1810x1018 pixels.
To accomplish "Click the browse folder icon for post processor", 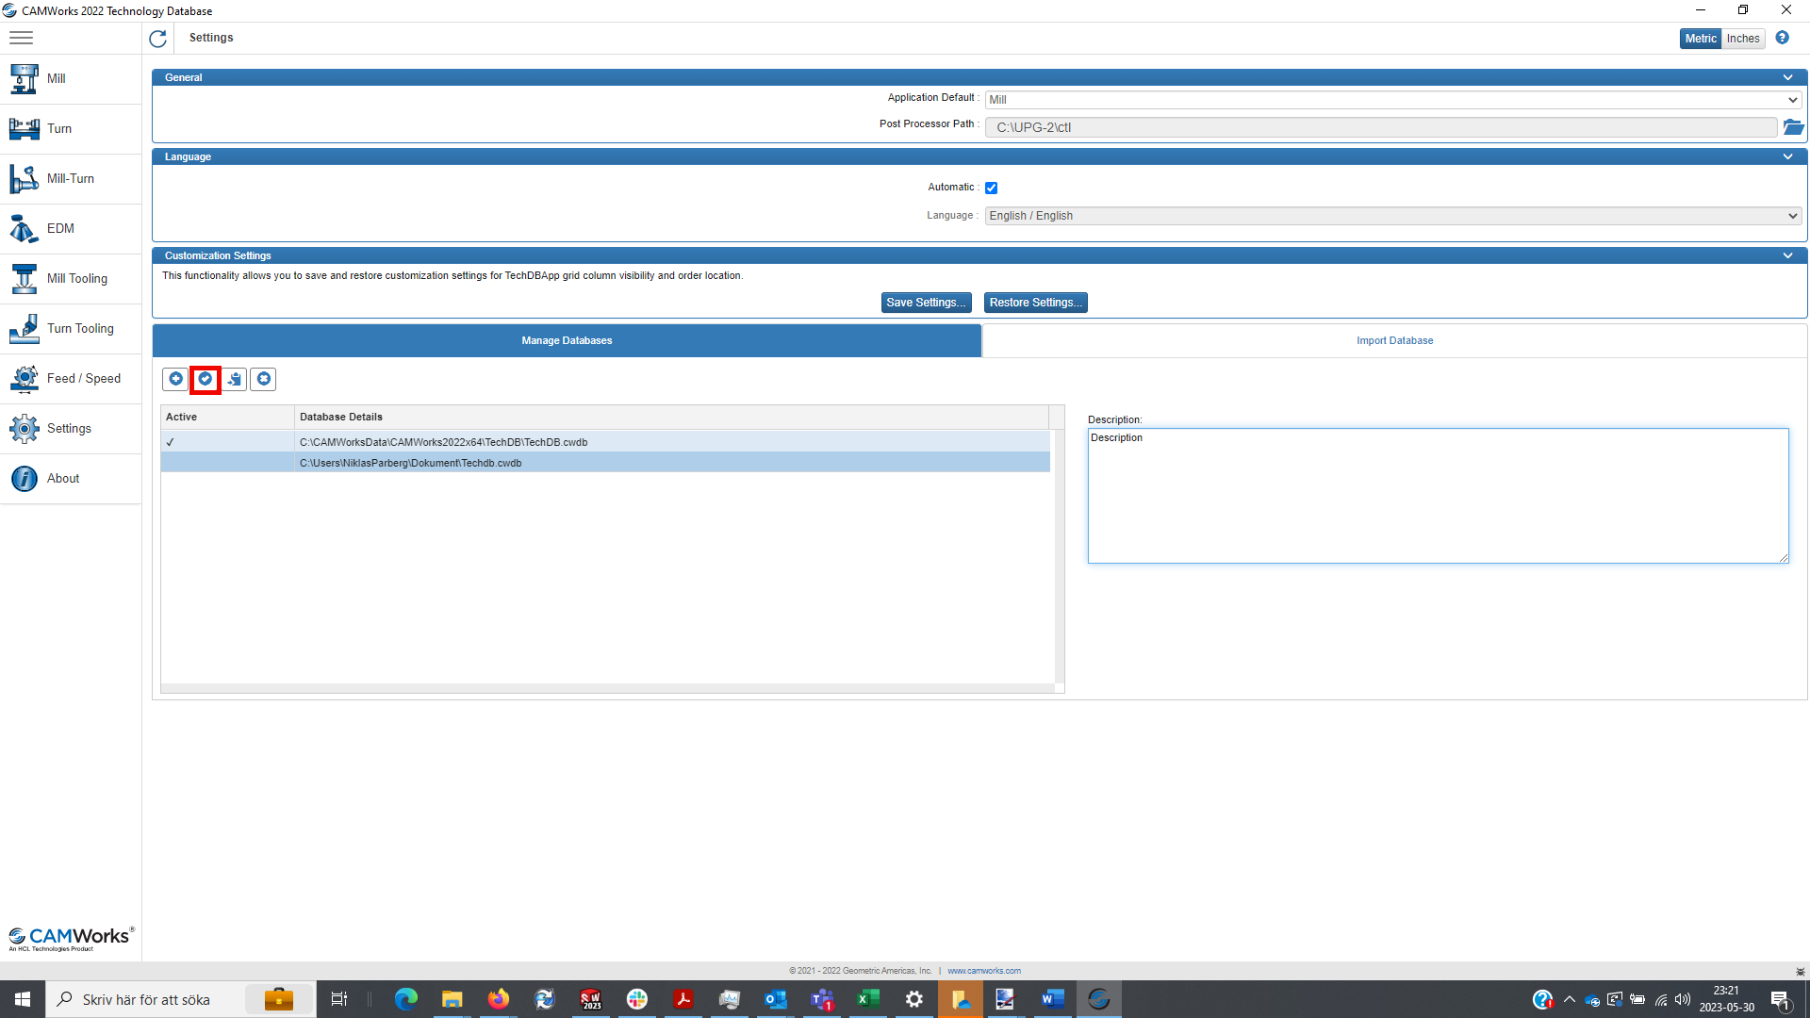I will (1793, 127).
